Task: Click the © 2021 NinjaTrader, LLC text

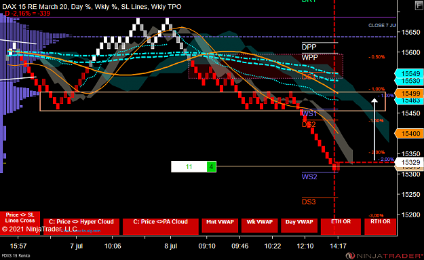Action: pyautogui.click(x=39, y=229)
